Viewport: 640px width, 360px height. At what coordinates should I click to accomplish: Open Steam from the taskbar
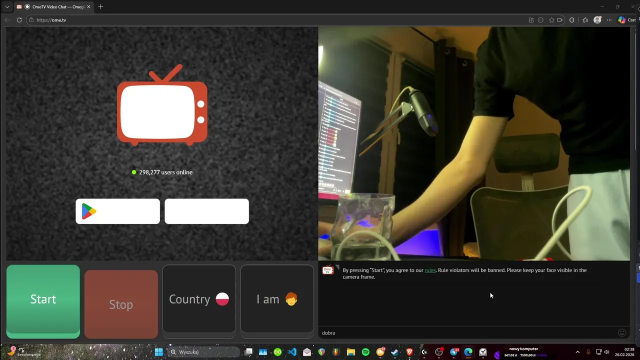(x=395, y=352)
